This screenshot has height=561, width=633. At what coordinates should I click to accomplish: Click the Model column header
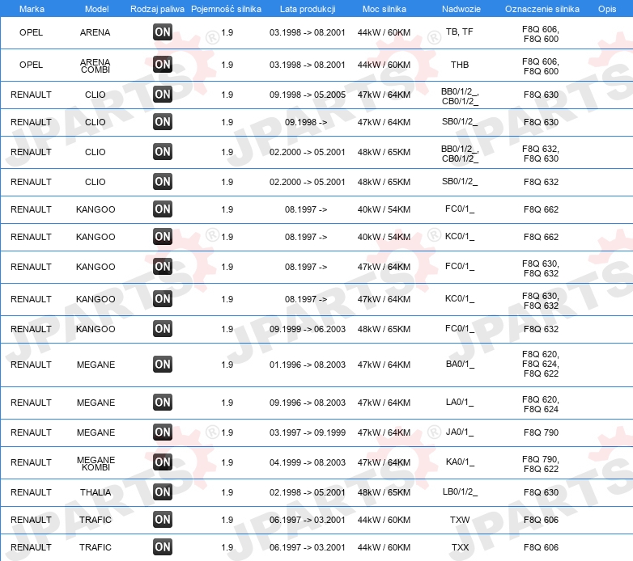(96, 9)
